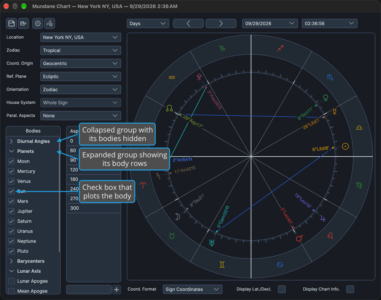This screenshot has height=300, width=381.
Task: Expand the Barycenters group
Action: (x=11, y=261)
